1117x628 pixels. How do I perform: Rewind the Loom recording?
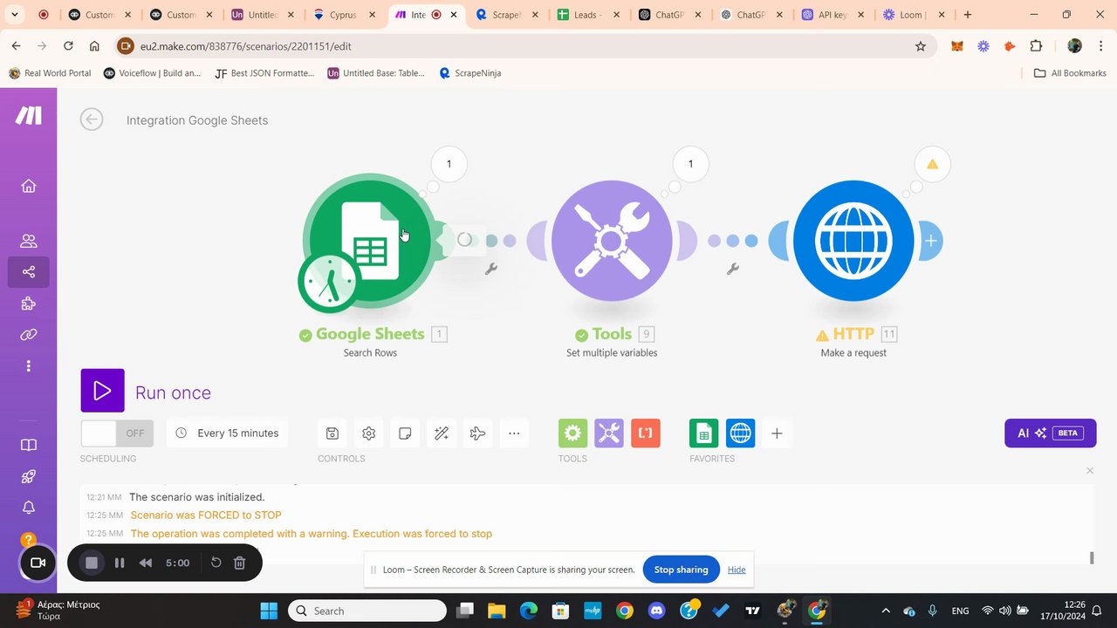coord(146,563)
